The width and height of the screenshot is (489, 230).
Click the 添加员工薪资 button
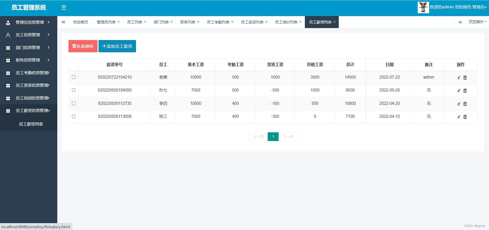click(x=117, y=46)
